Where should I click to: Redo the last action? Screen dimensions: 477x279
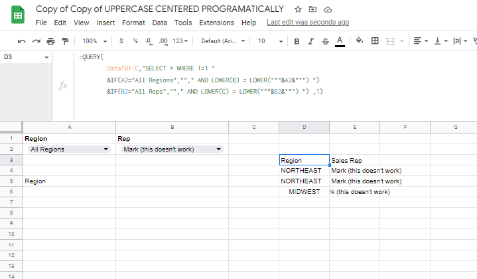pyautogui.click(x=36, y=41)
